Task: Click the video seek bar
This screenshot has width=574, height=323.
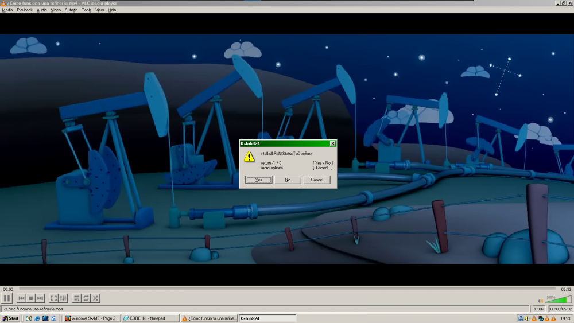Action: coord(287,289)
